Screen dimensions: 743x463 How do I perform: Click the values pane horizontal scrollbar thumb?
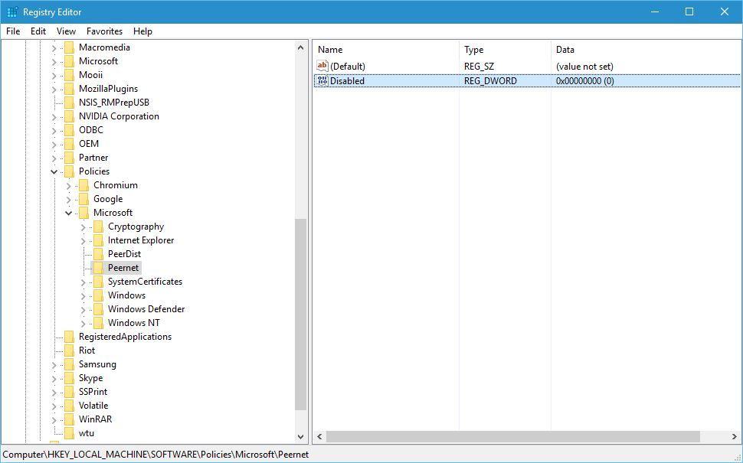[x=512, y=436]
